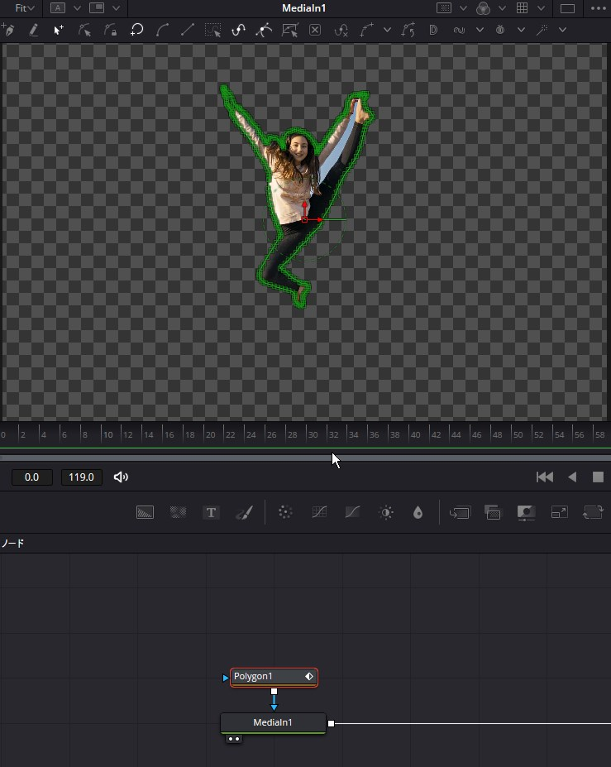Add a Paint brush node
The width and height of the screenshot is (611, 767).
pos(244,512)
